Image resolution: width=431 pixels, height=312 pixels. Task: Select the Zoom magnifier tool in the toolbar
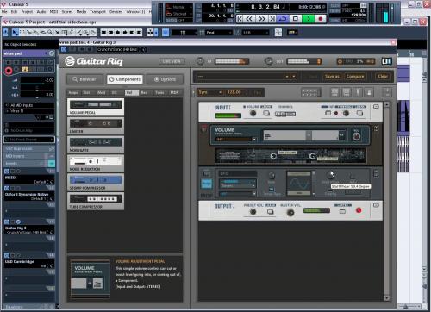[x=50, y=33]
